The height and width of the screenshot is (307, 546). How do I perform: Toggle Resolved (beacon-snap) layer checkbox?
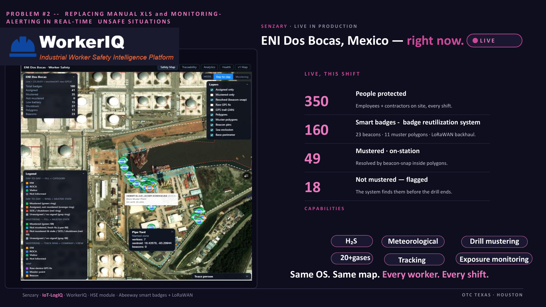212,100
